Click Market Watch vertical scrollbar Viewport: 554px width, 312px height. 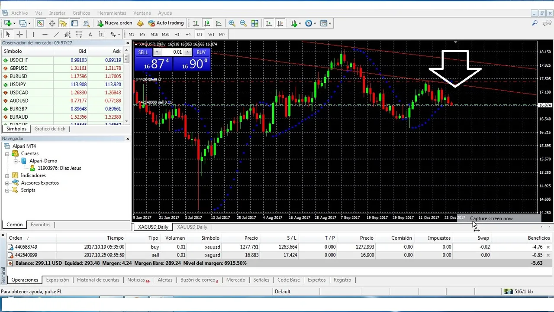coord(126,87)
